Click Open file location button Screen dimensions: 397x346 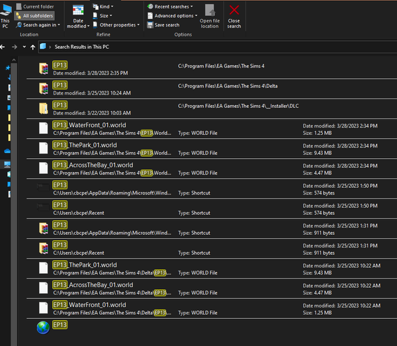point(210,16)
